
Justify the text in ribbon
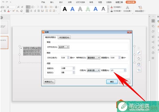coord(39,11)
